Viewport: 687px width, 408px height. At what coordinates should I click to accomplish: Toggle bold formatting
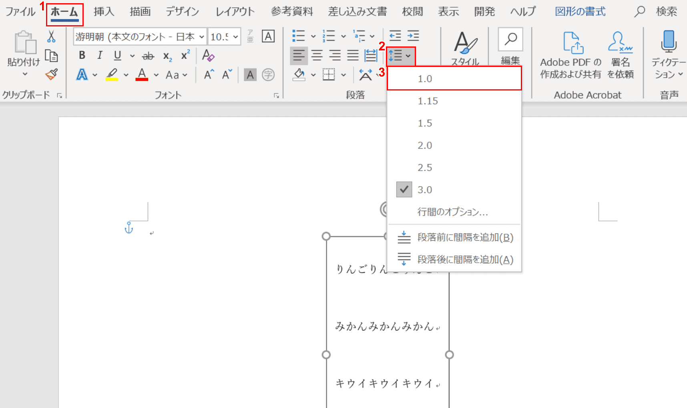point(82,56)
